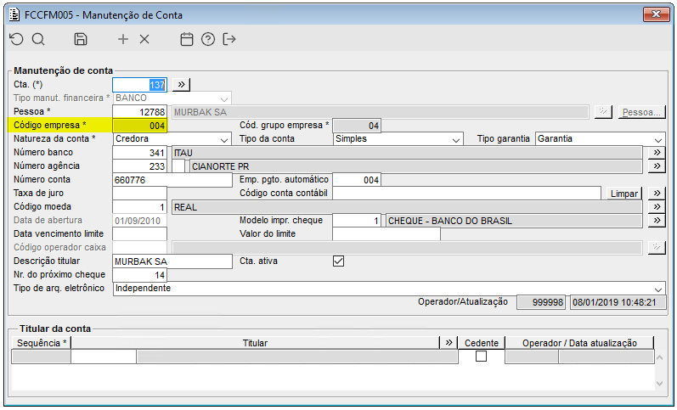677x410 pixels.
Task: Click disabled edit icon on Código operador caixa row
Action: coord(657,247)
